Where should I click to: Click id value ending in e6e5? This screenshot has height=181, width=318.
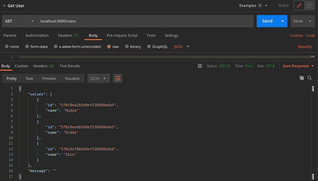pos(87,127)
